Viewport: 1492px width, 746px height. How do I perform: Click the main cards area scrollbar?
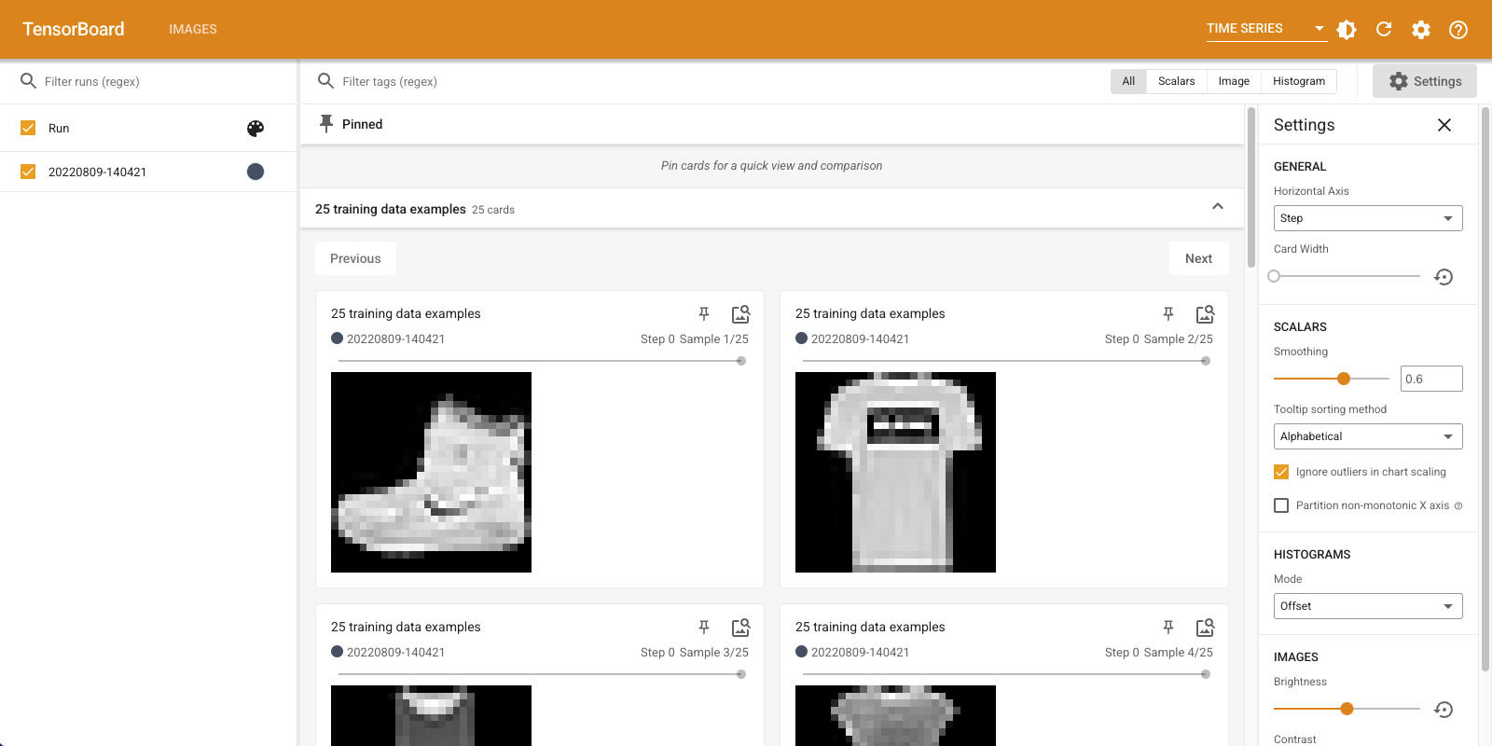tap(1251, 186)
